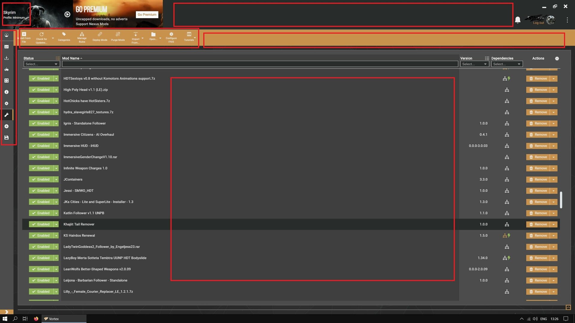This screenshot has height=323, width=575.
Task: Open the three-dot overflow menu
Action: 567,20
